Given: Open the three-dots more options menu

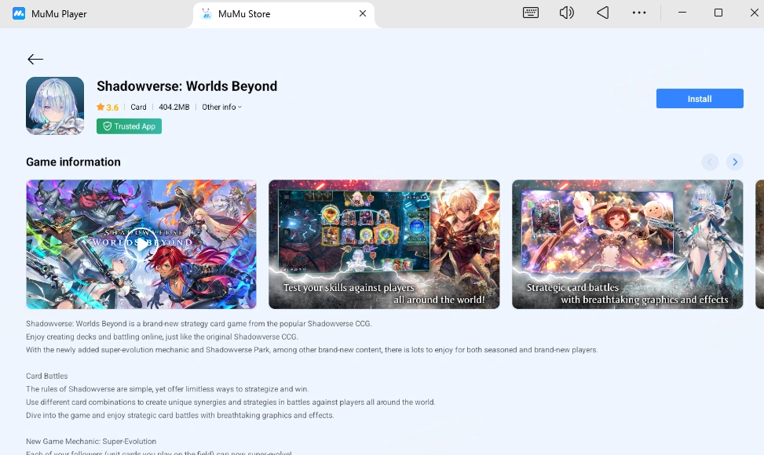Looking at the screenshot, I should click(x=639, y=13).
